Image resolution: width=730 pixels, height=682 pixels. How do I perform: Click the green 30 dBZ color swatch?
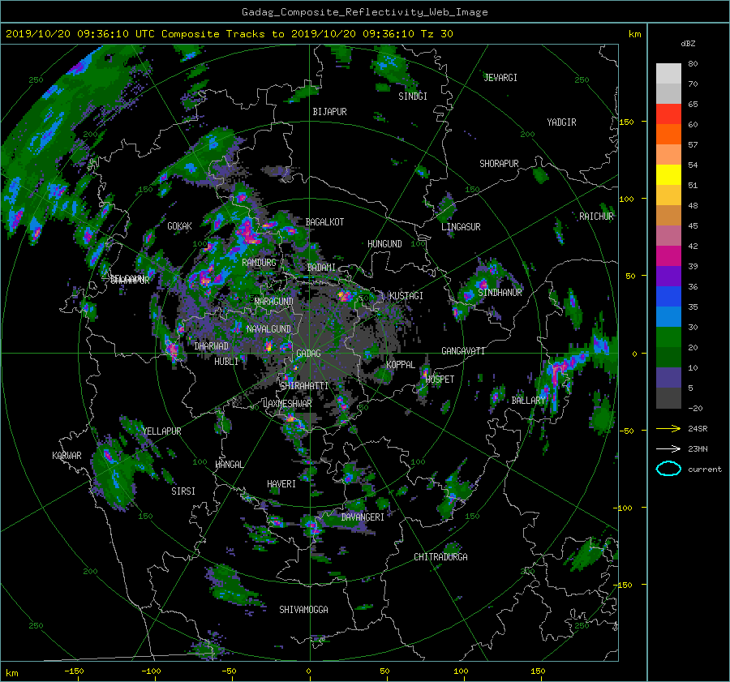pyautogui.click(x=668, y=337)
